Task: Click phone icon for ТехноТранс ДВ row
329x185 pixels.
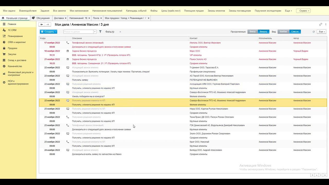Action: [68, 117]
